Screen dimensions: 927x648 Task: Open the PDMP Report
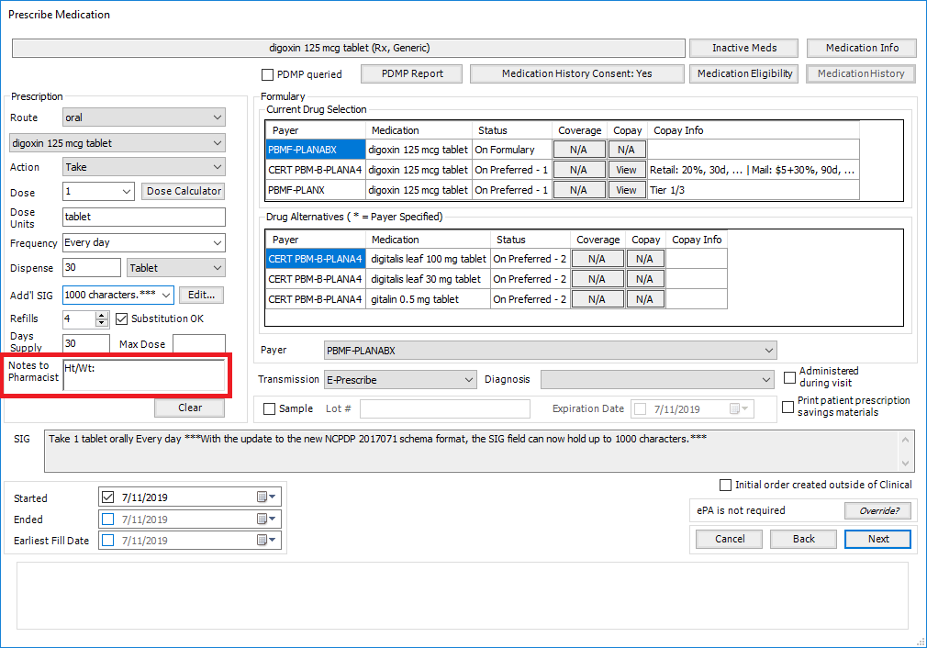(x=412, y=73)
